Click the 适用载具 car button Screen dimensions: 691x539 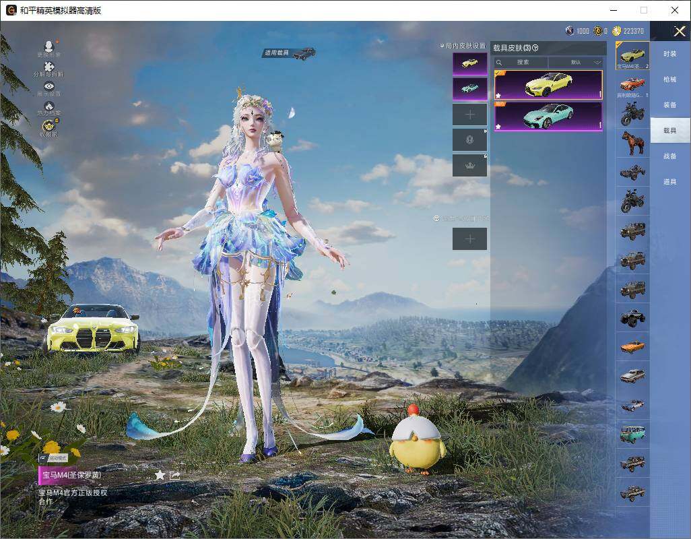(289, 53)
